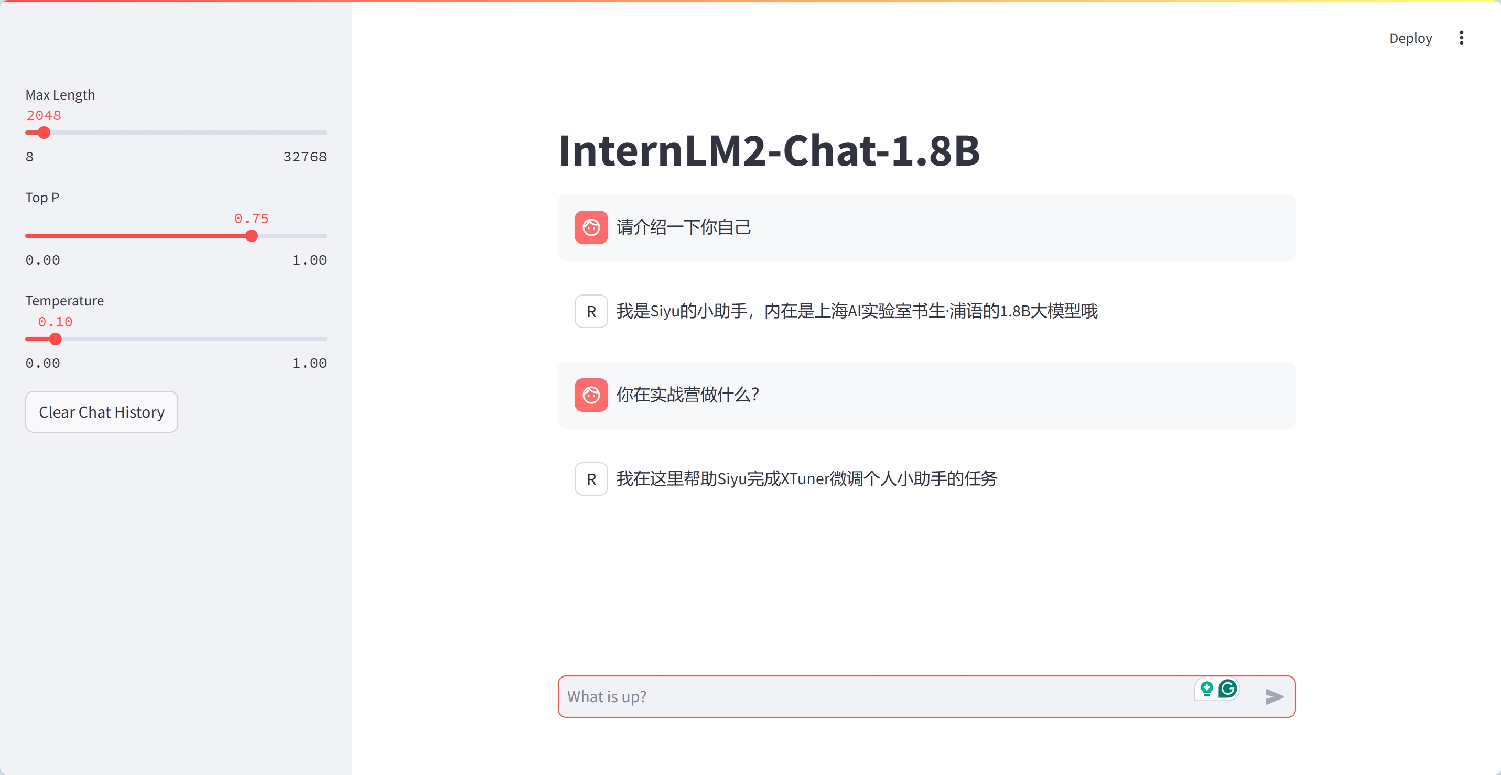Click the send arrow icon

point(1274,696)
